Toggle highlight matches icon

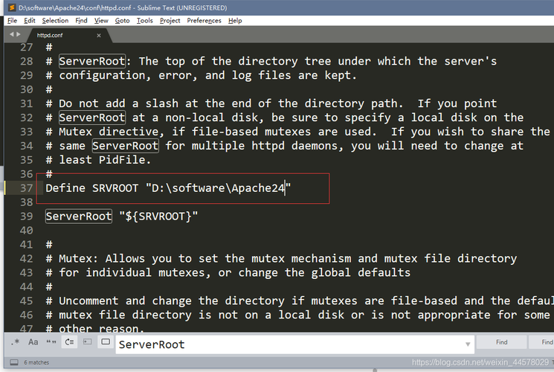105,342
